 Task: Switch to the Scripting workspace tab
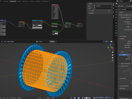pos(32,1)
